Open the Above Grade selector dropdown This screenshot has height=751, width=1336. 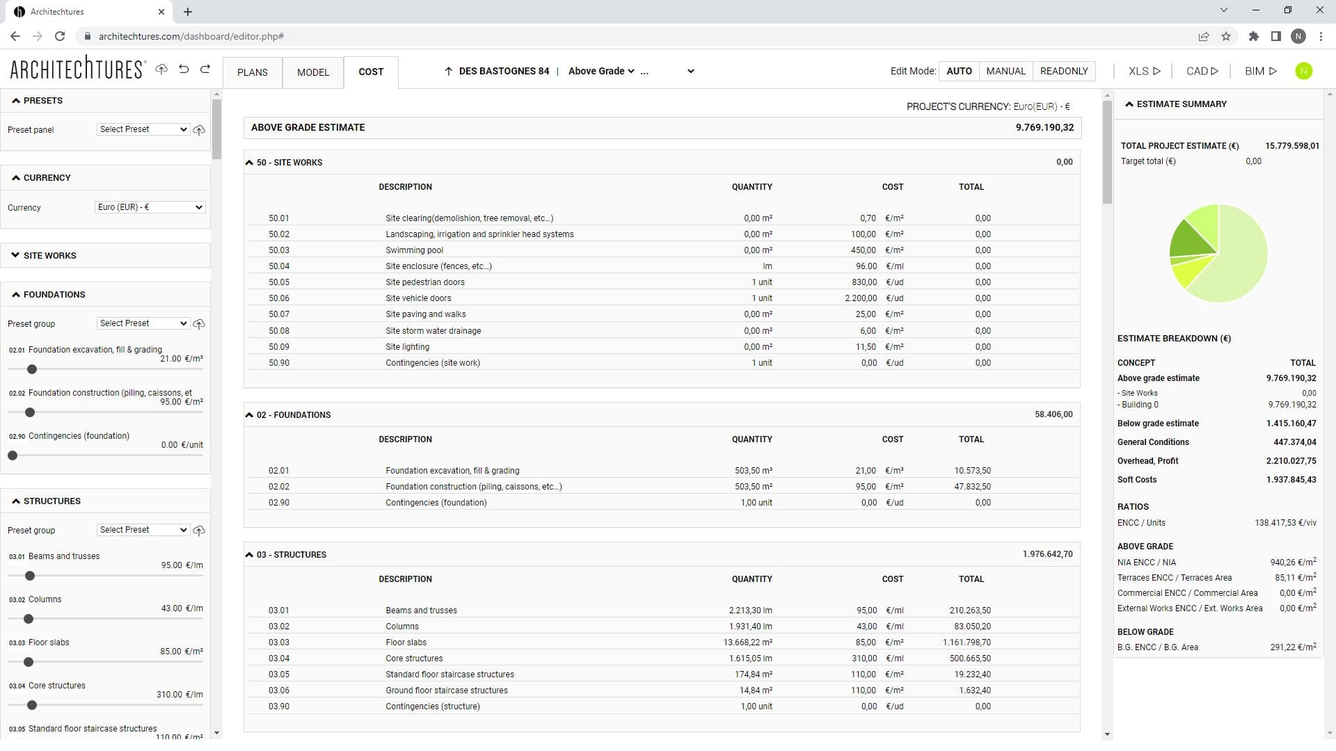tap(600, 71)
